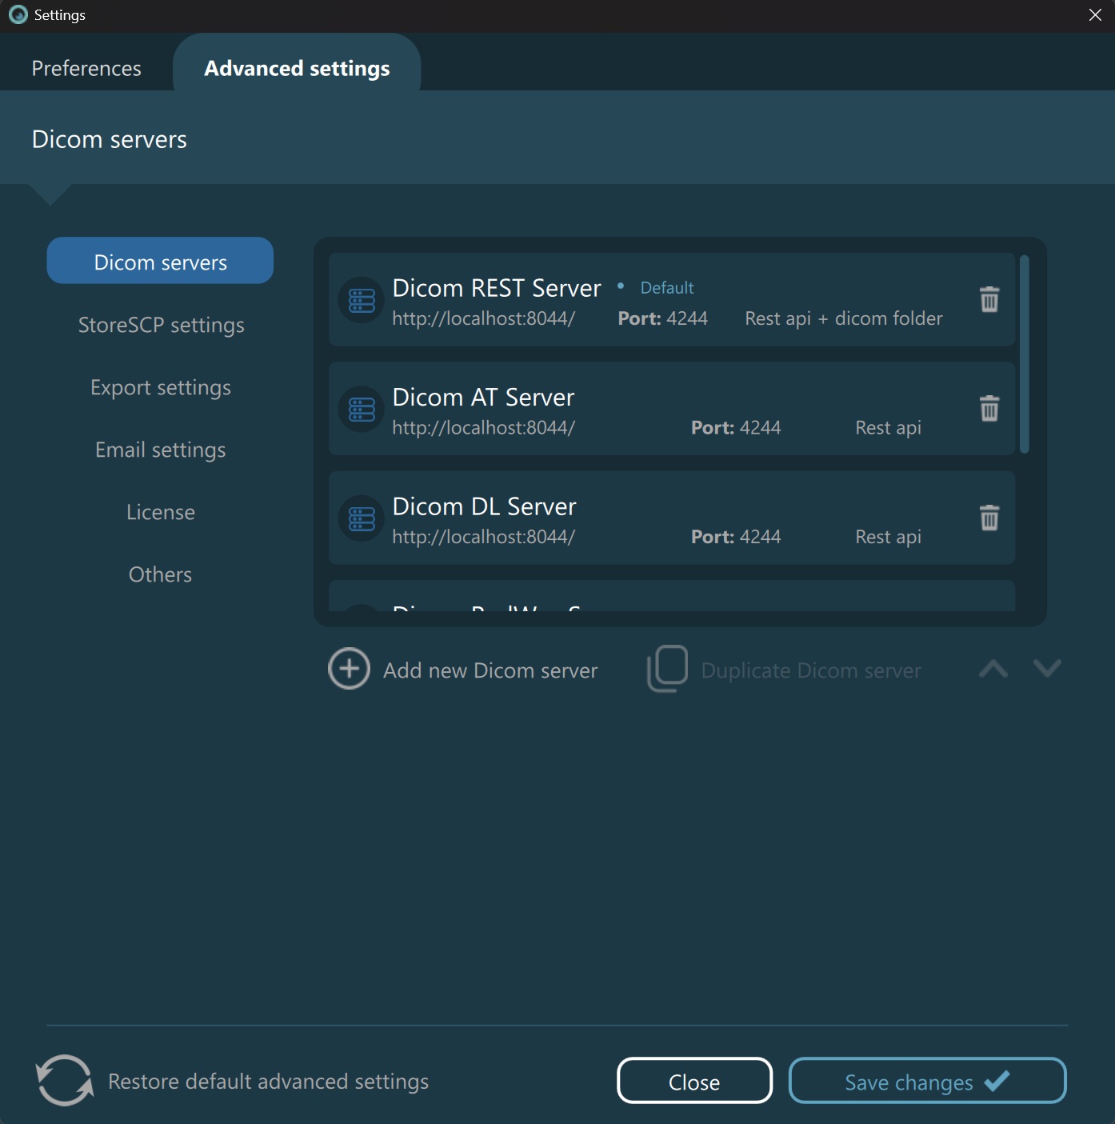The width and height of the screenshot is (1115, 1124).
Task: Click the restore defaults circular arrows icon
Action: [x=64, y=1080]
